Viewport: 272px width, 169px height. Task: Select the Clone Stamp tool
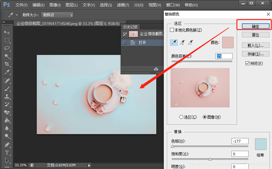(x=7, y=96)
